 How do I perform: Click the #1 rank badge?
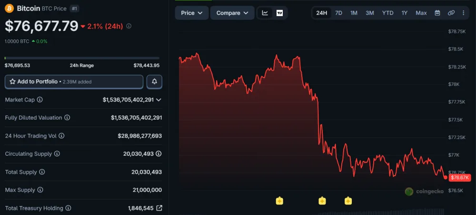[74, 9]
